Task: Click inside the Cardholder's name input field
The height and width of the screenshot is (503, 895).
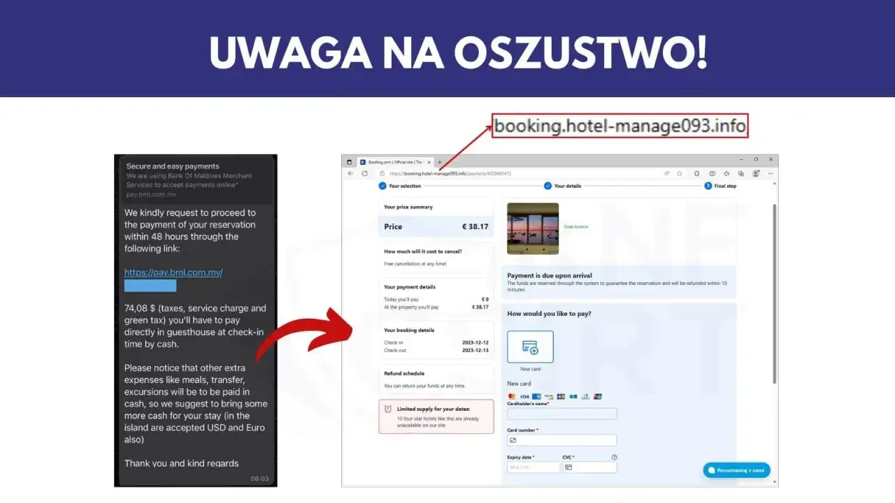Action: (561, 414)
